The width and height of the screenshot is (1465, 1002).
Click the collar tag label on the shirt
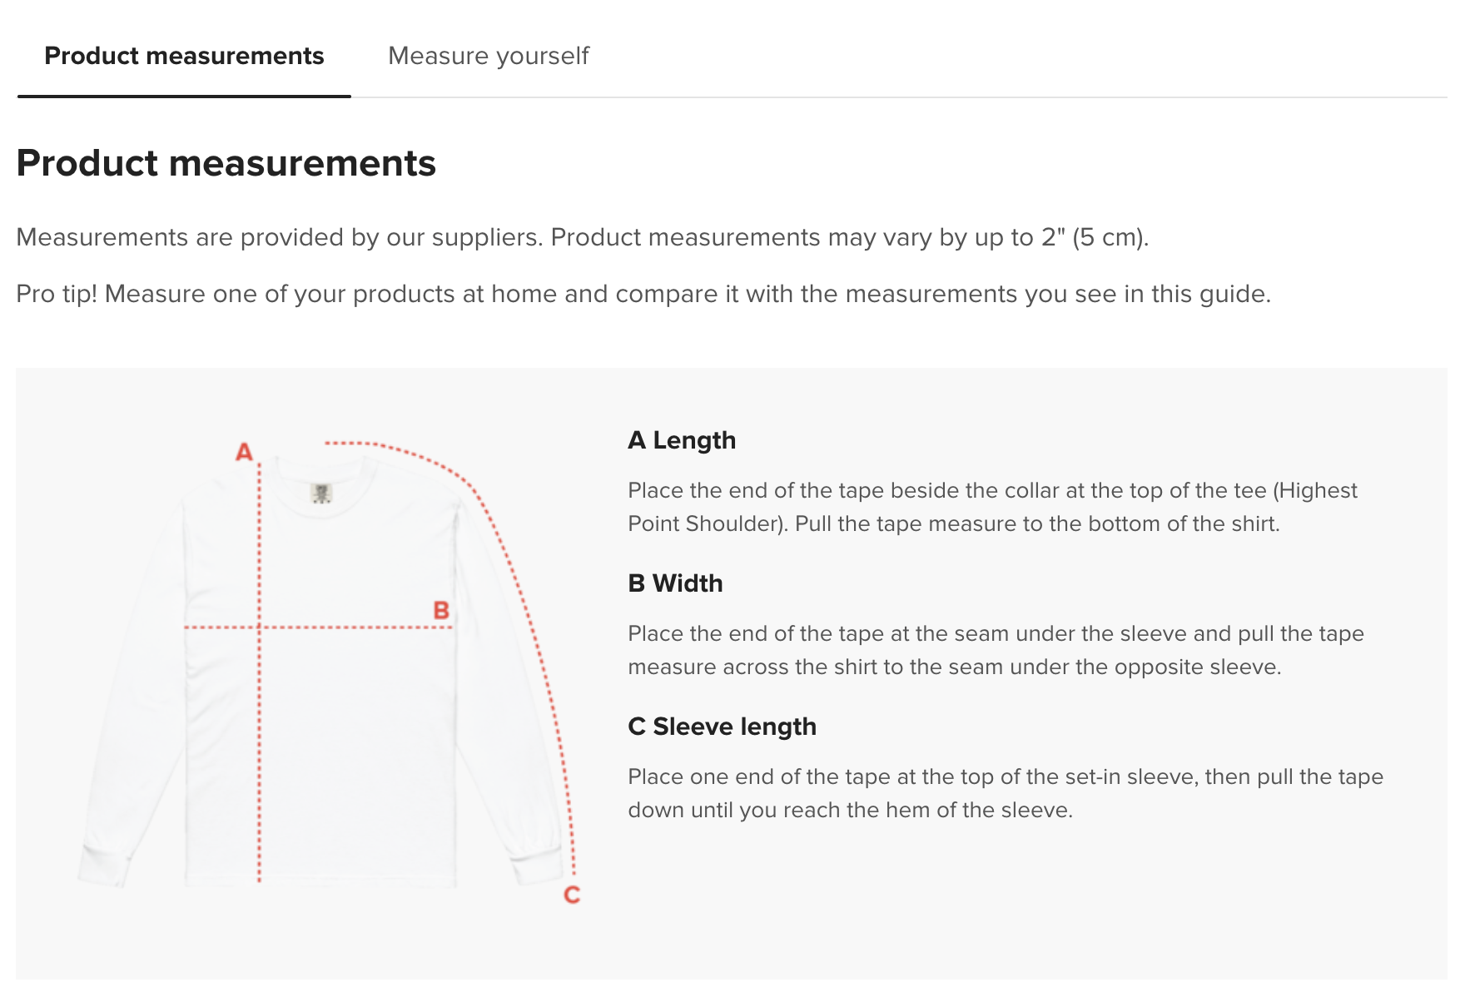(321, 494)
